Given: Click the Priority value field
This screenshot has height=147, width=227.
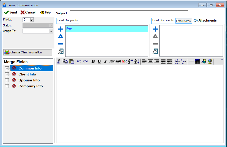Looking at the screenshot, I should 26,20.
